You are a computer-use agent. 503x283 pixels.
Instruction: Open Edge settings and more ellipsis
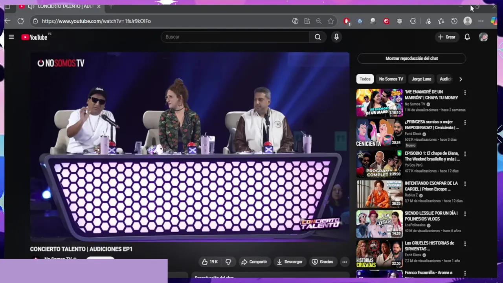point(481,21)
